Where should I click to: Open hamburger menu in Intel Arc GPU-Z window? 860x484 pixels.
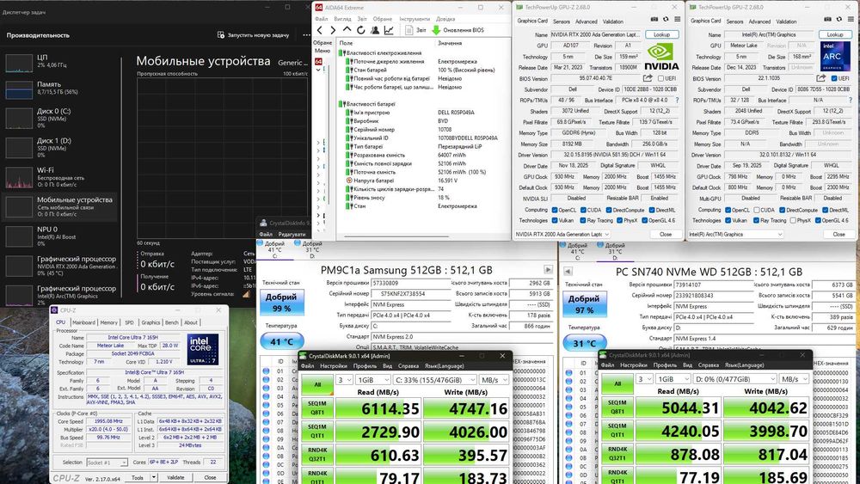[851, 19]
